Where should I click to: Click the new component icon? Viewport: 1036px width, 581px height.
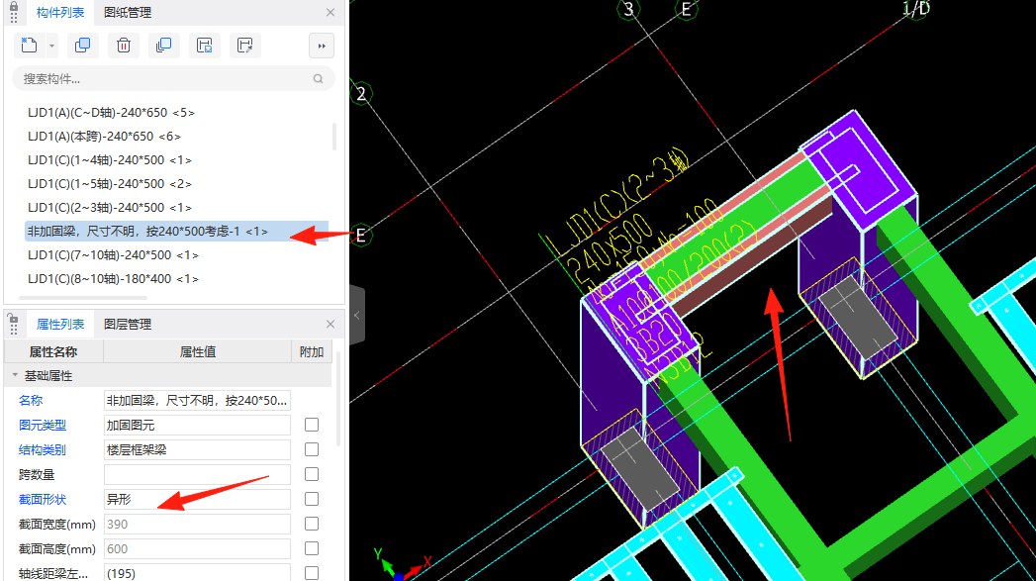click(x=29, y=46)
